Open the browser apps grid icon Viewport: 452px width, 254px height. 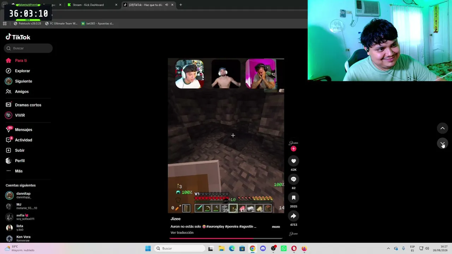point(5,24)
